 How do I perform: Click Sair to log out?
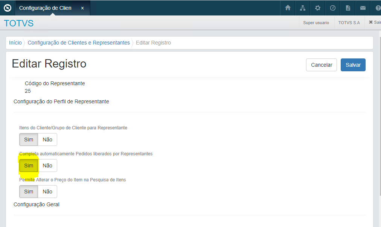(375, 22)
